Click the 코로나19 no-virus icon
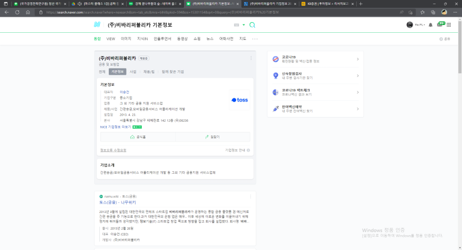 276,59
